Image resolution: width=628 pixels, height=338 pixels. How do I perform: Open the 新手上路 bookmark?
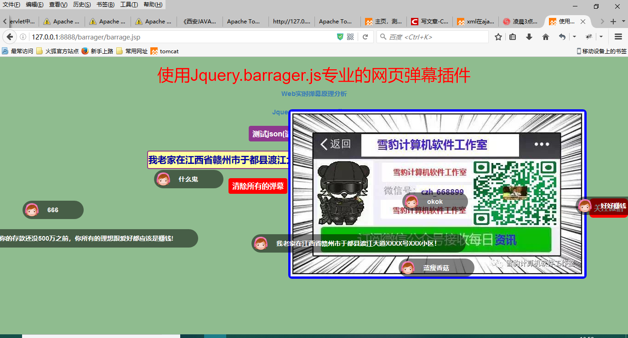(x=97, y=51)
